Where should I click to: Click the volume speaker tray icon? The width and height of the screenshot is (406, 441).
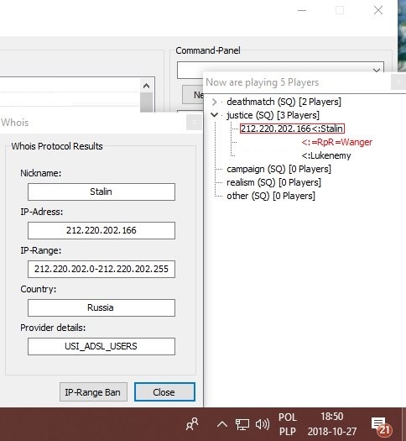click(263, 424)
